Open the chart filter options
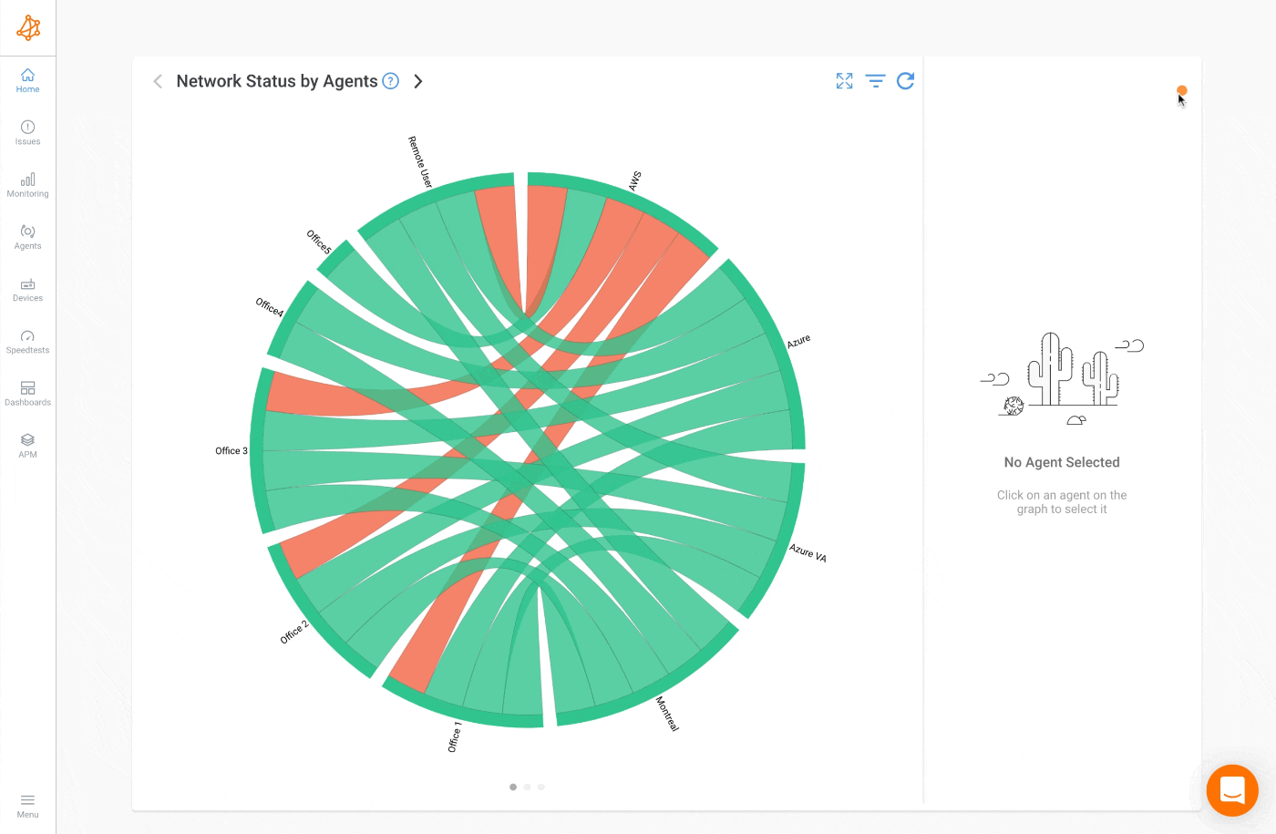The width and height of the screenshot is (1276, 834). pyautogui.click(x=875, y=81)
